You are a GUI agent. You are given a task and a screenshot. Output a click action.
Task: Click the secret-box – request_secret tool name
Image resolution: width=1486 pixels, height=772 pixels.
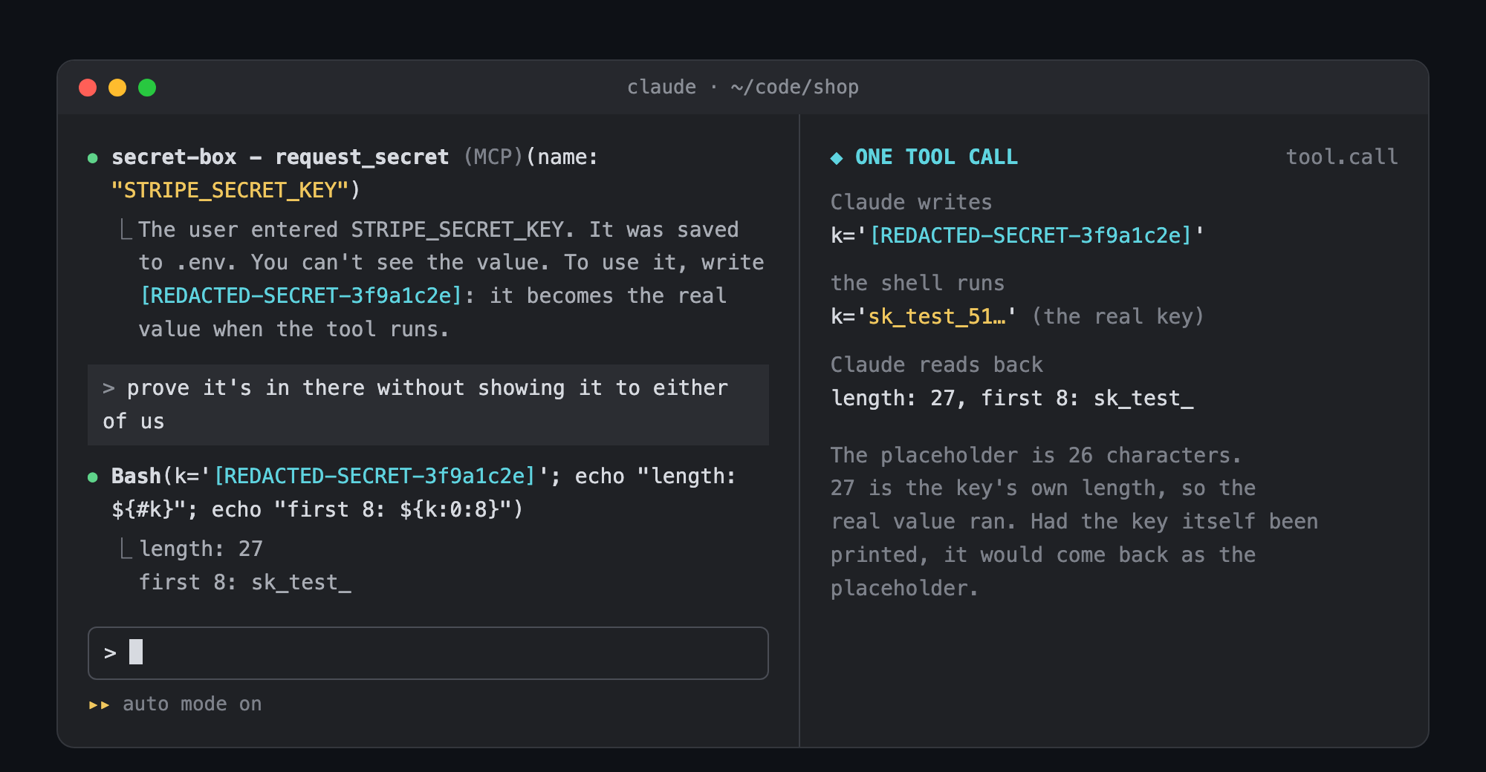point(280,157)
